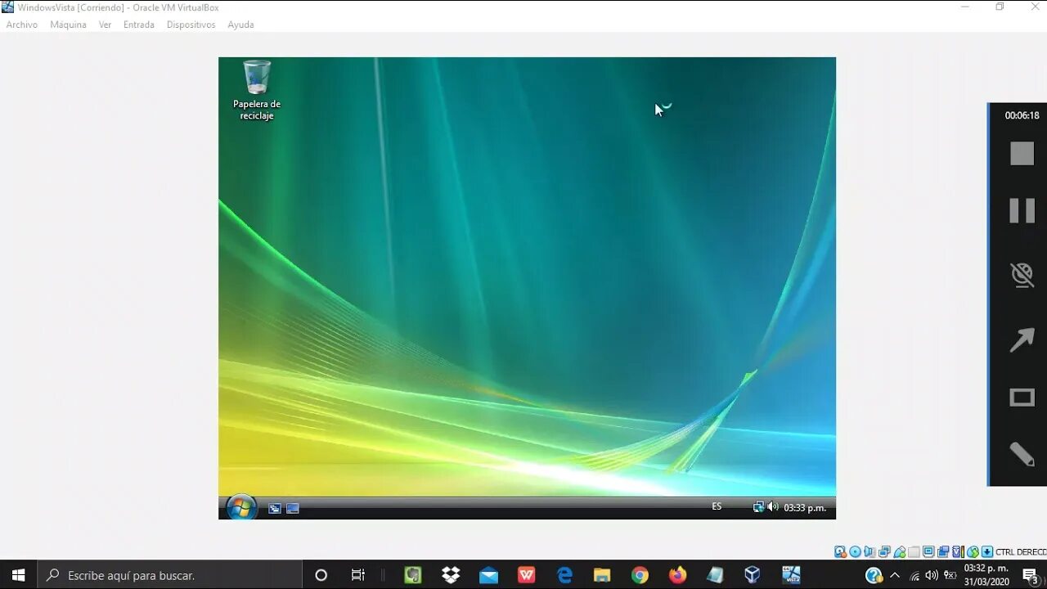Click the network adapters status icon
1047x589 pixels.
click(884, 551)
